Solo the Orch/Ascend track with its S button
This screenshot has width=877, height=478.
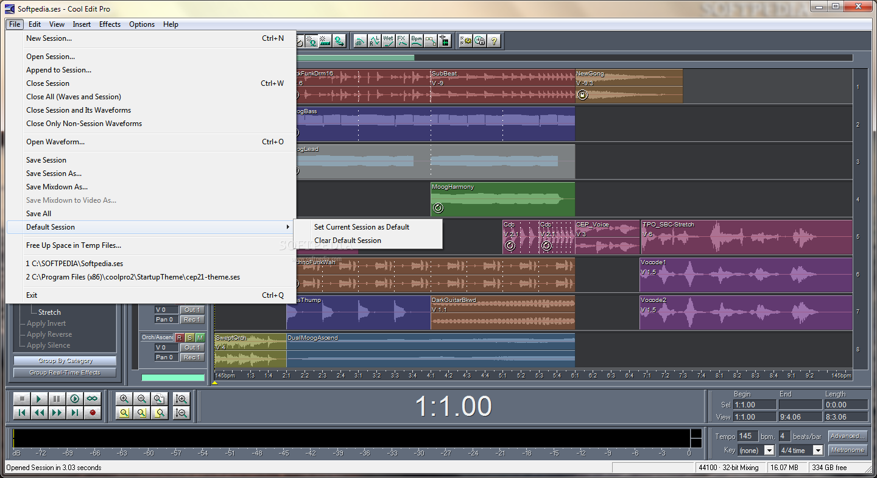coord(189,337)
